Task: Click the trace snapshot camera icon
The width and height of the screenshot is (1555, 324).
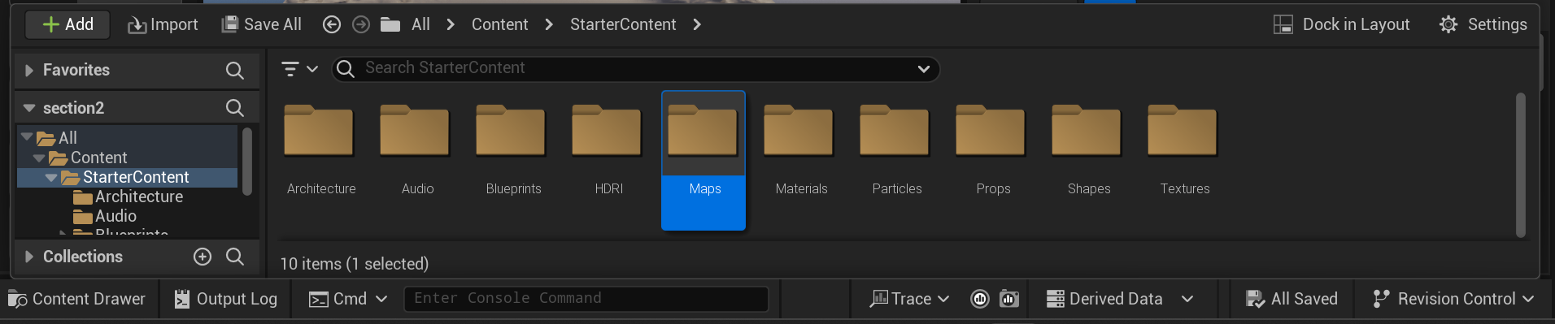Action: click(x=1009, y=299)
